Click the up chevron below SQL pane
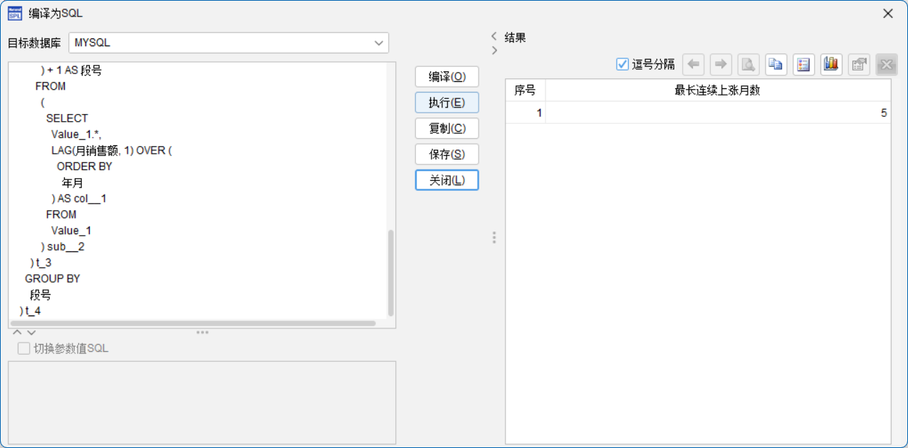This screenshot has width=908, height=448. [x=18, y=333]
